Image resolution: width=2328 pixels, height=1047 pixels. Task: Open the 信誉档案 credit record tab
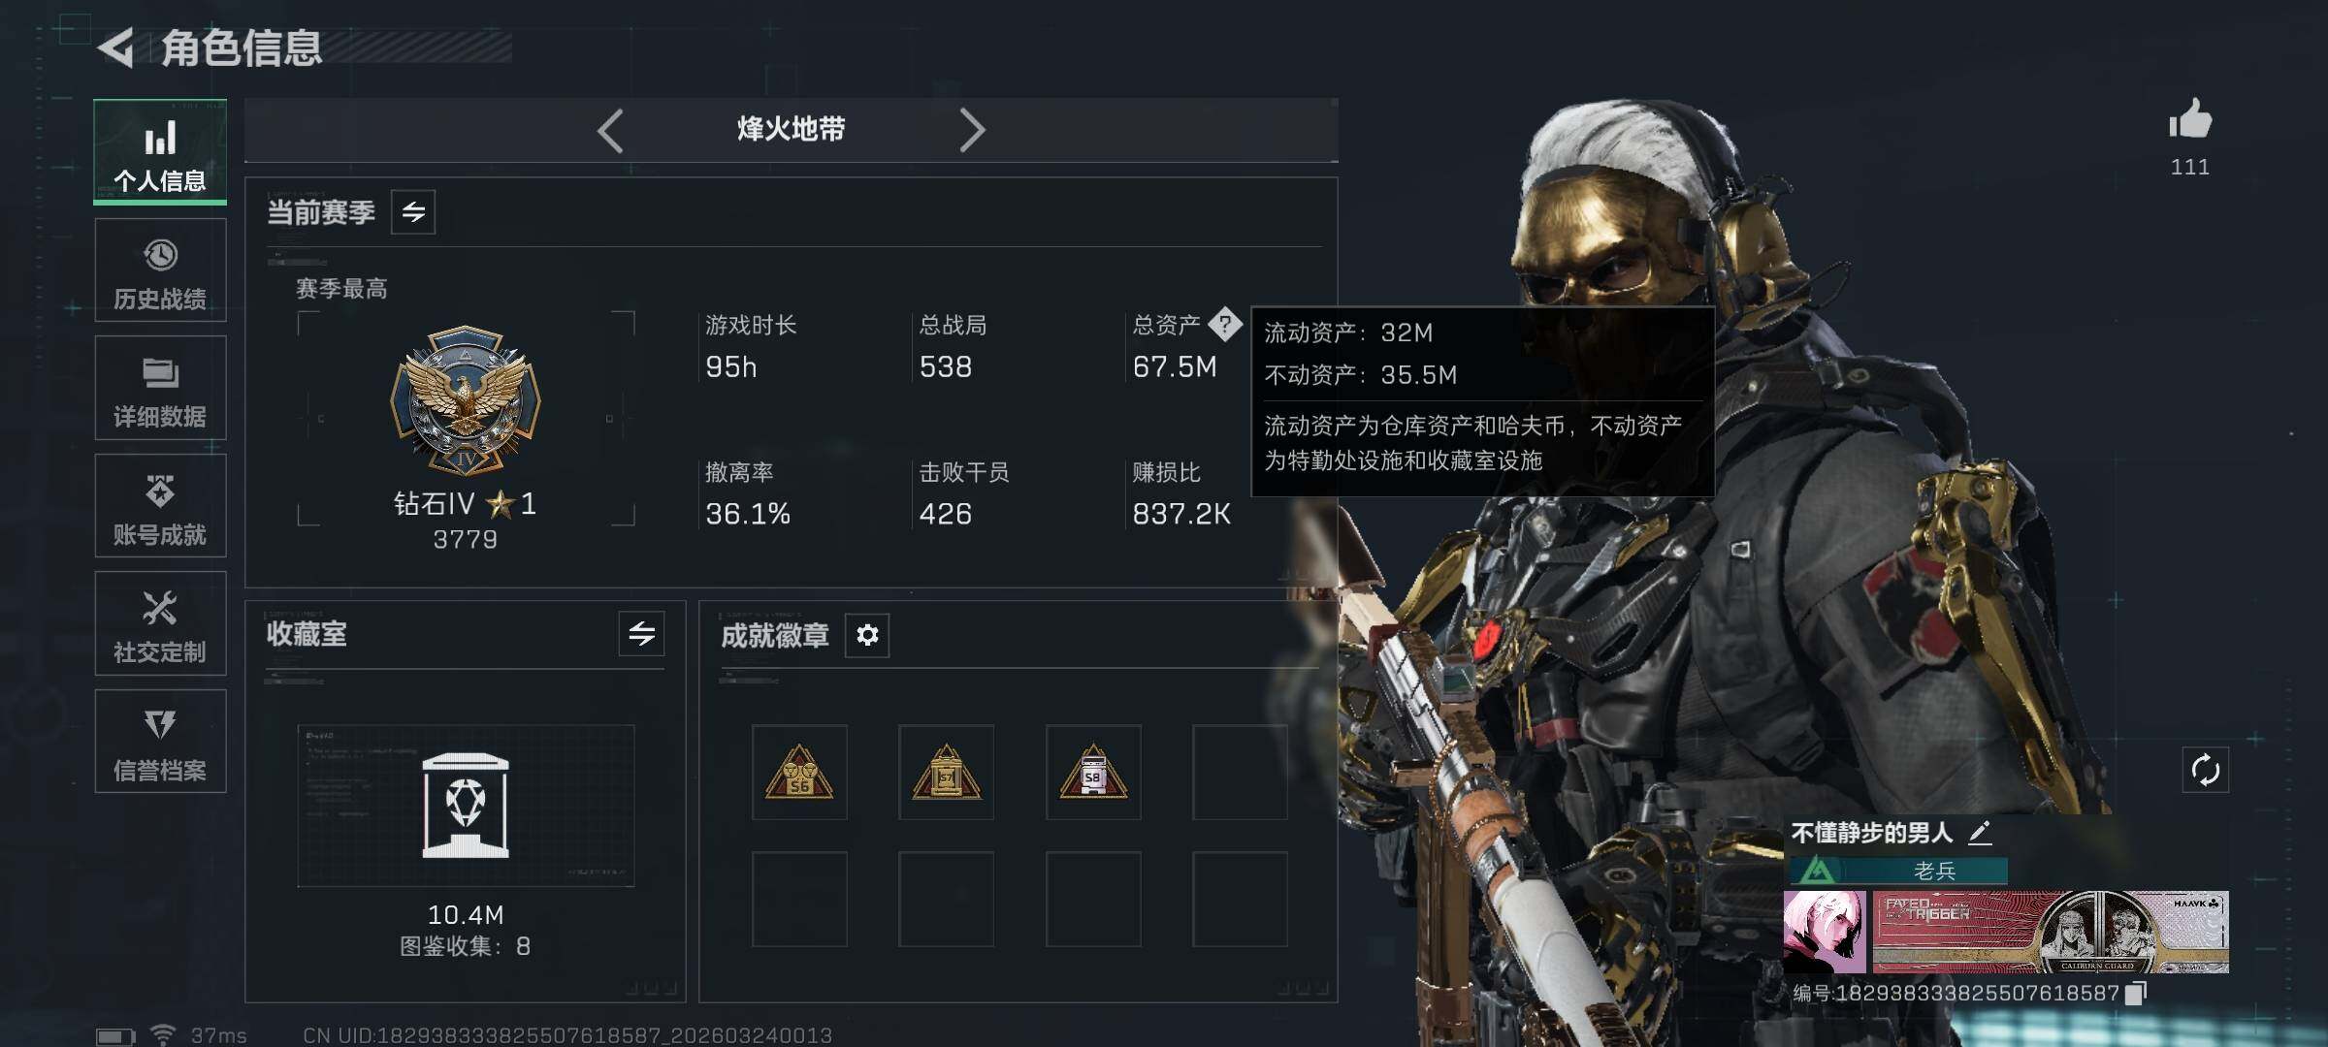pyautogui.click(x=160, y=742)
